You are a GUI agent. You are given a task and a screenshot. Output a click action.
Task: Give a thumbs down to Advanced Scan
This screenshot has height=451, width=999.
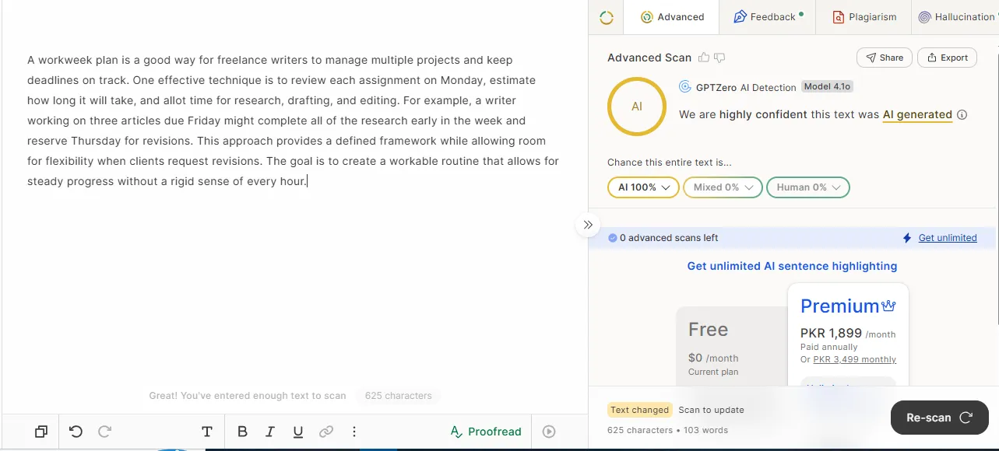pyautogui.click(x=719, y=58)
